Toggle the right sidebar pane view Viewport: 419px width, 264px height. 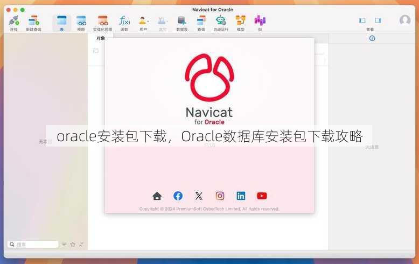point(378,20)
